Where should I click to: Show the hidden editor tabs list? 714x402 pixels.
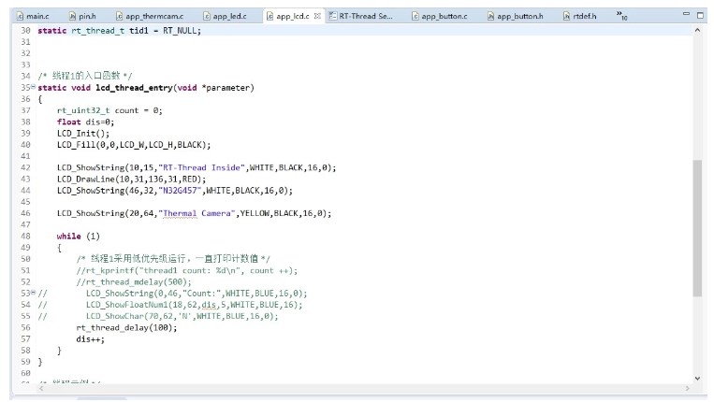(621, 16)
